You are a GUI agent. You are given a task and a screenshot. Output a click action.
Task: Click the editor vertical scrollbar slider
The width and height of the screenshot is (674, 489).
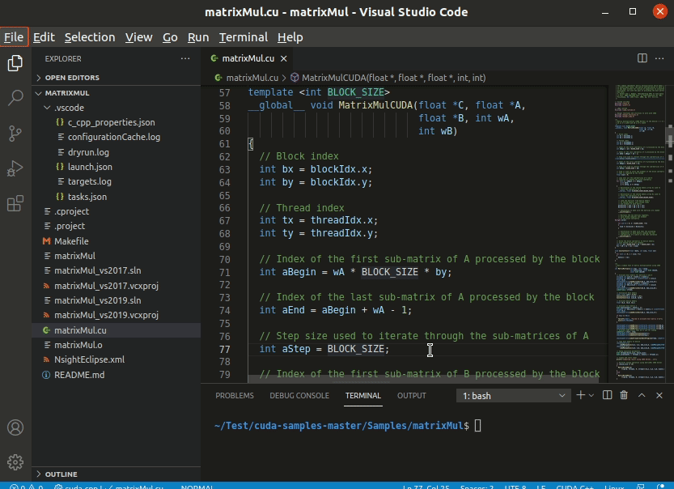click(x=670, y=136)
